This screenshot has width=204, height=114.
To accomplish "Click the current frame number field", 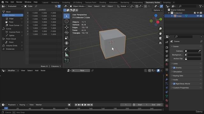I will tap(126, 105).
